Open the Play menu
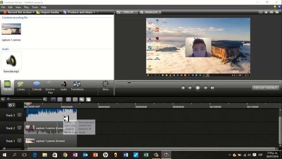Viewport: 282px width, 159px height. tap(26, 7)
